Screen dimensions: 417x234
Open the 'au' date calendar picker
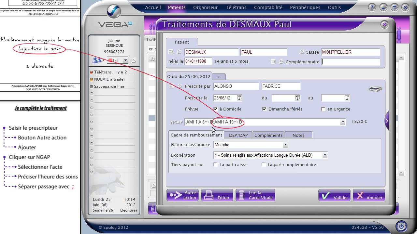(347, 98)
